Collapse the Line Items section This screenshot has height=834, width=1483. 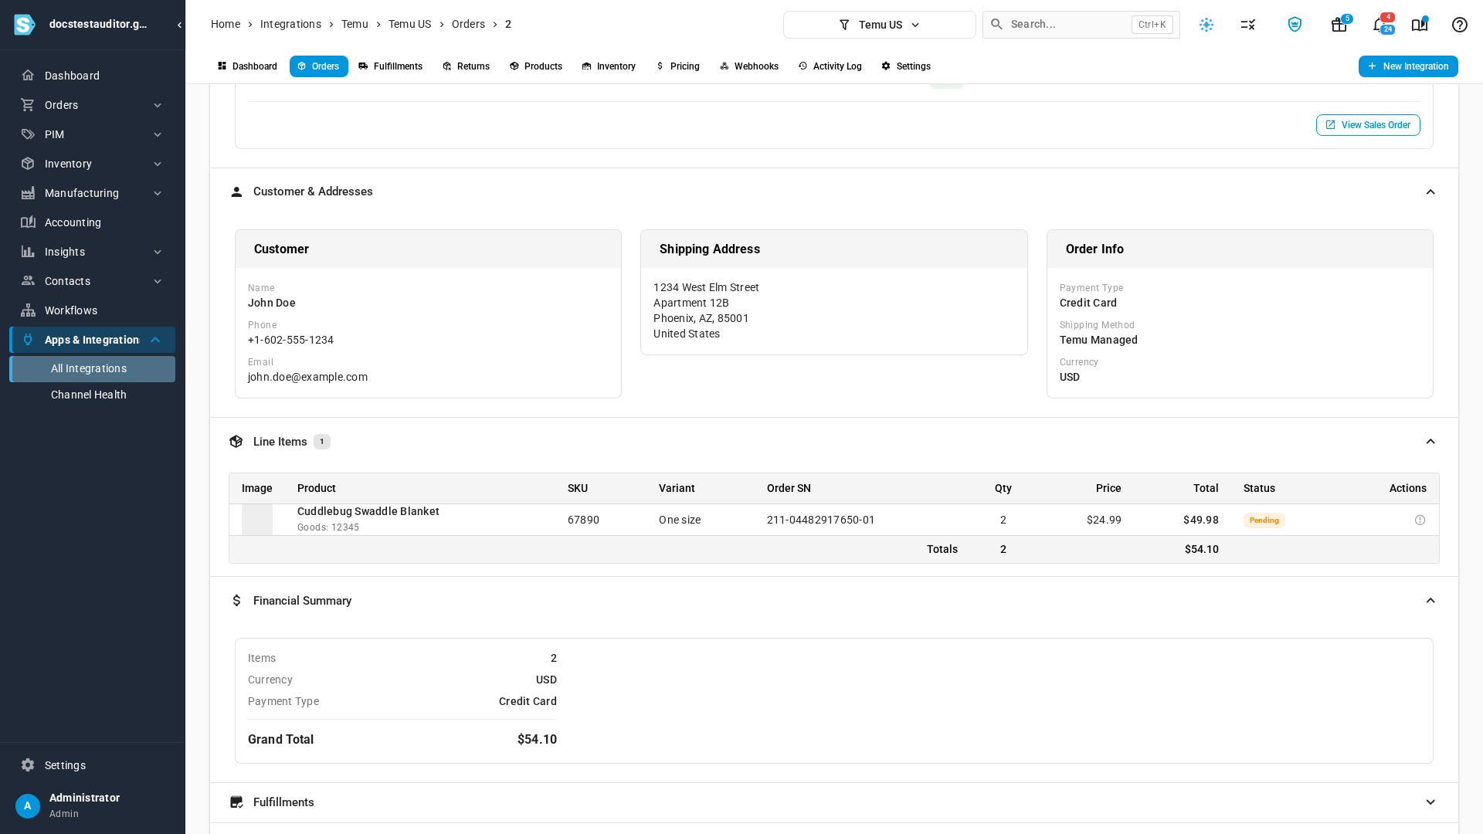tap(1430, 442)
